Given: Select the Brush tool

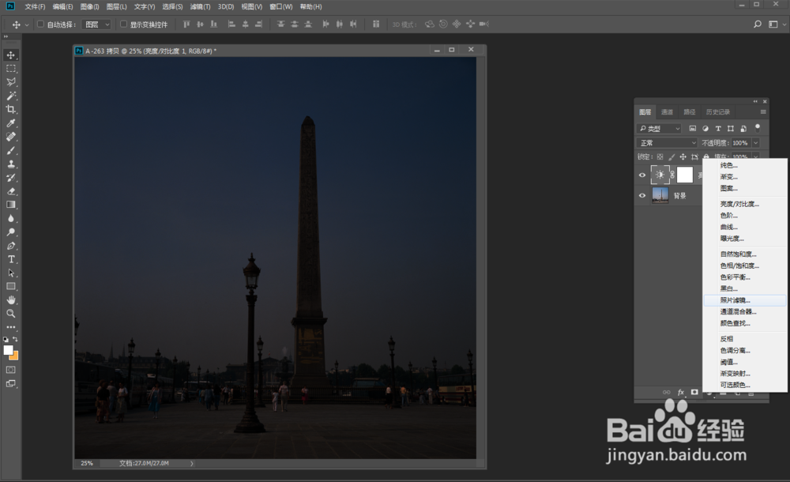Looking at the screenshot, I should 10,150.
